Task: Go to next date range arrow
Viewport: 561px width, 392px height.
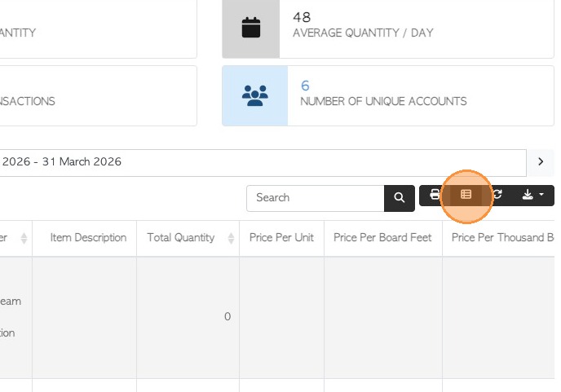Action: tap(541, 162)
